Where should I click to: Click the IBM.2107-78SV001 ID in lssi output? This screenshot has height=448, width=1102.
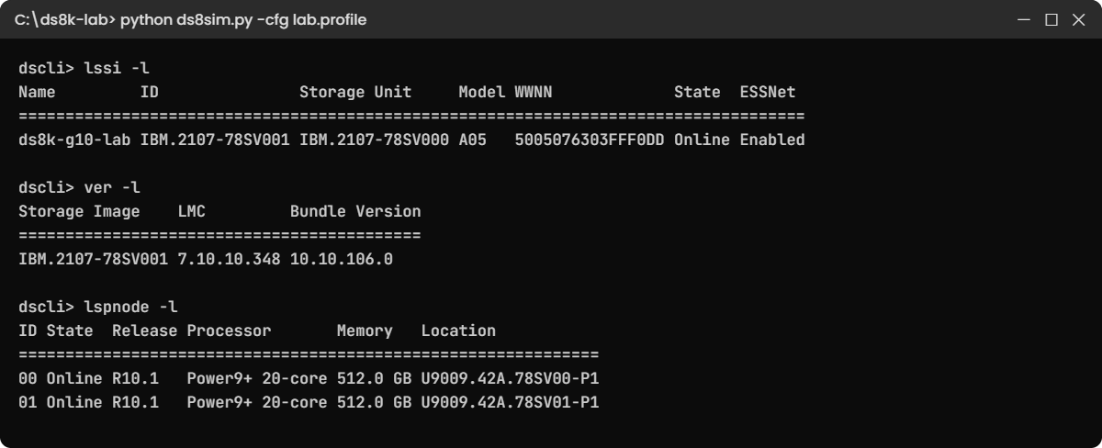(x=215, y=140)
